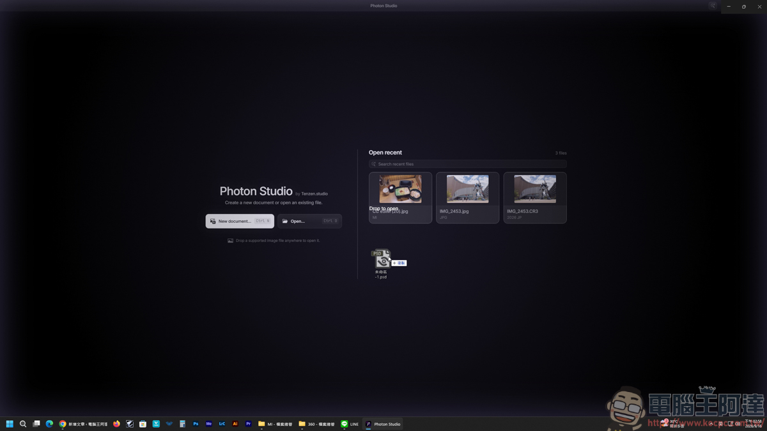This screenshot has height=431, width=767.
Task: Open the taskbar clock and date
Action: 754,424
